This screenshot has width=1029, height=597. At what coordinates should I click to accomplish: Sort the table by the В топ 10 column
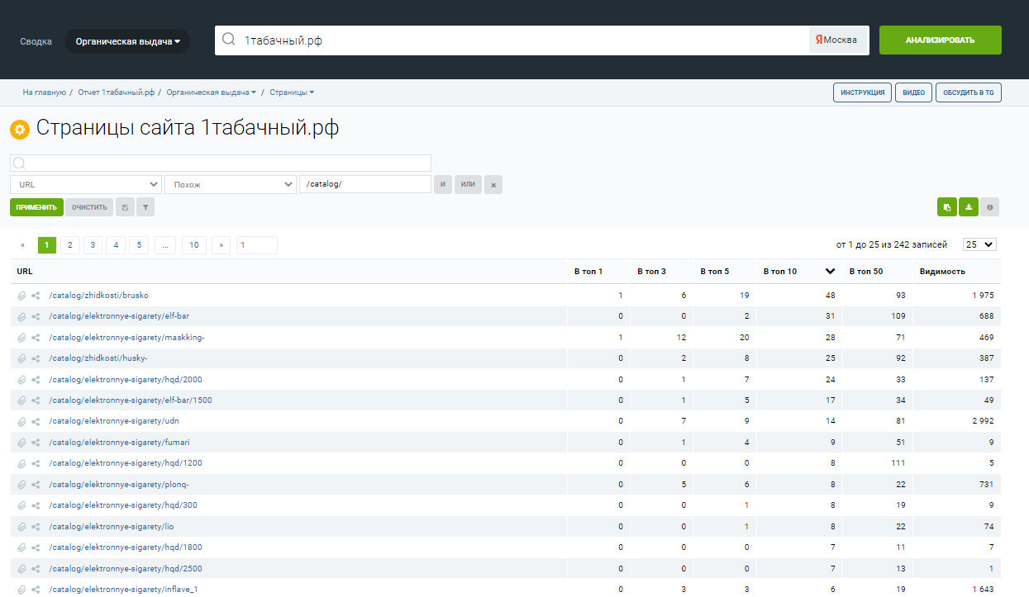[798, 271]
